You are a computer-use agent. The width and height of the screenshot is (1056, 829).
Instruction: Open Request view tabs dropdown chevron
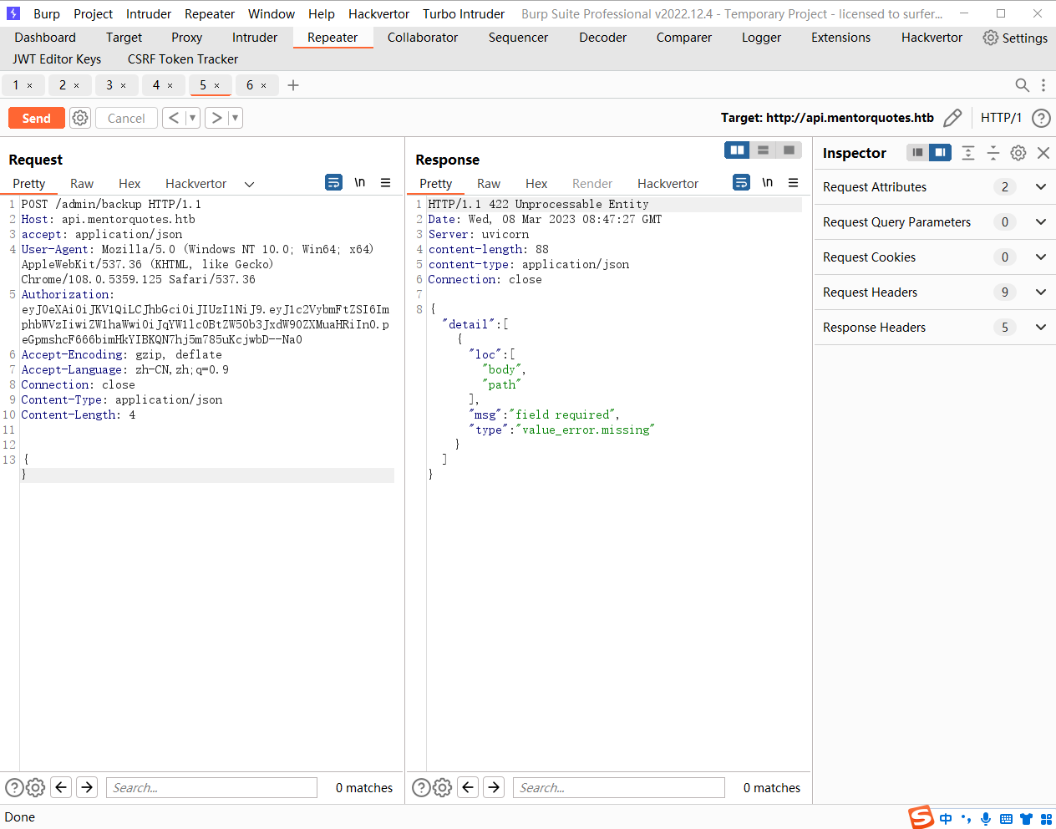[249, 184]
